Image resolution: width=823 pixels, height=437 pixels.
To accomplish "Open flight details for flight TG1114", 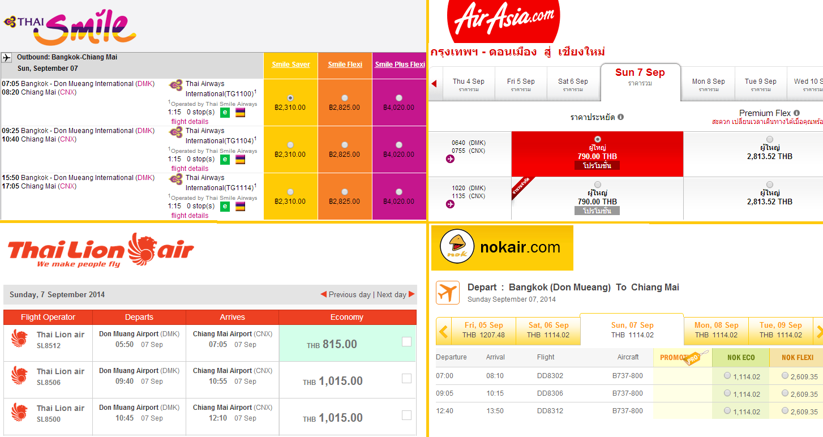I will 190,216.
